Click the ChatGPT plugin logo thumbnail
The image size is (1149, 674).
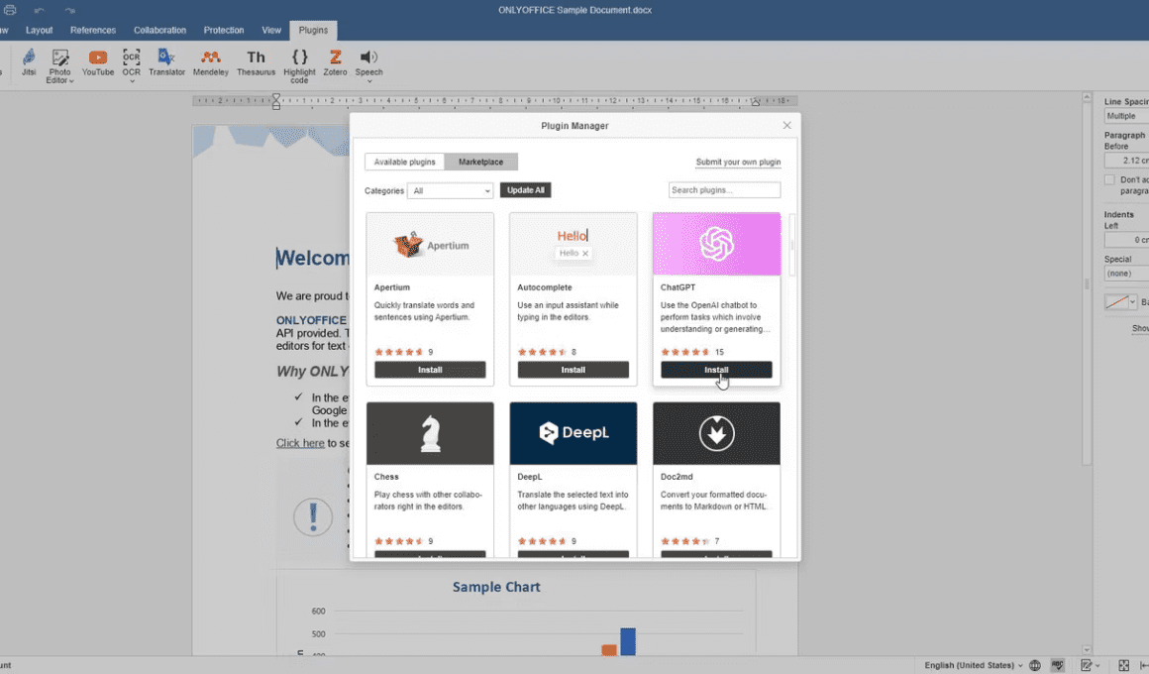click(717, 244)
